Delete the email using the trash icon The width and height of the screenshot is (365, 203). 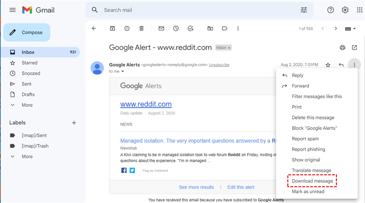142,29
